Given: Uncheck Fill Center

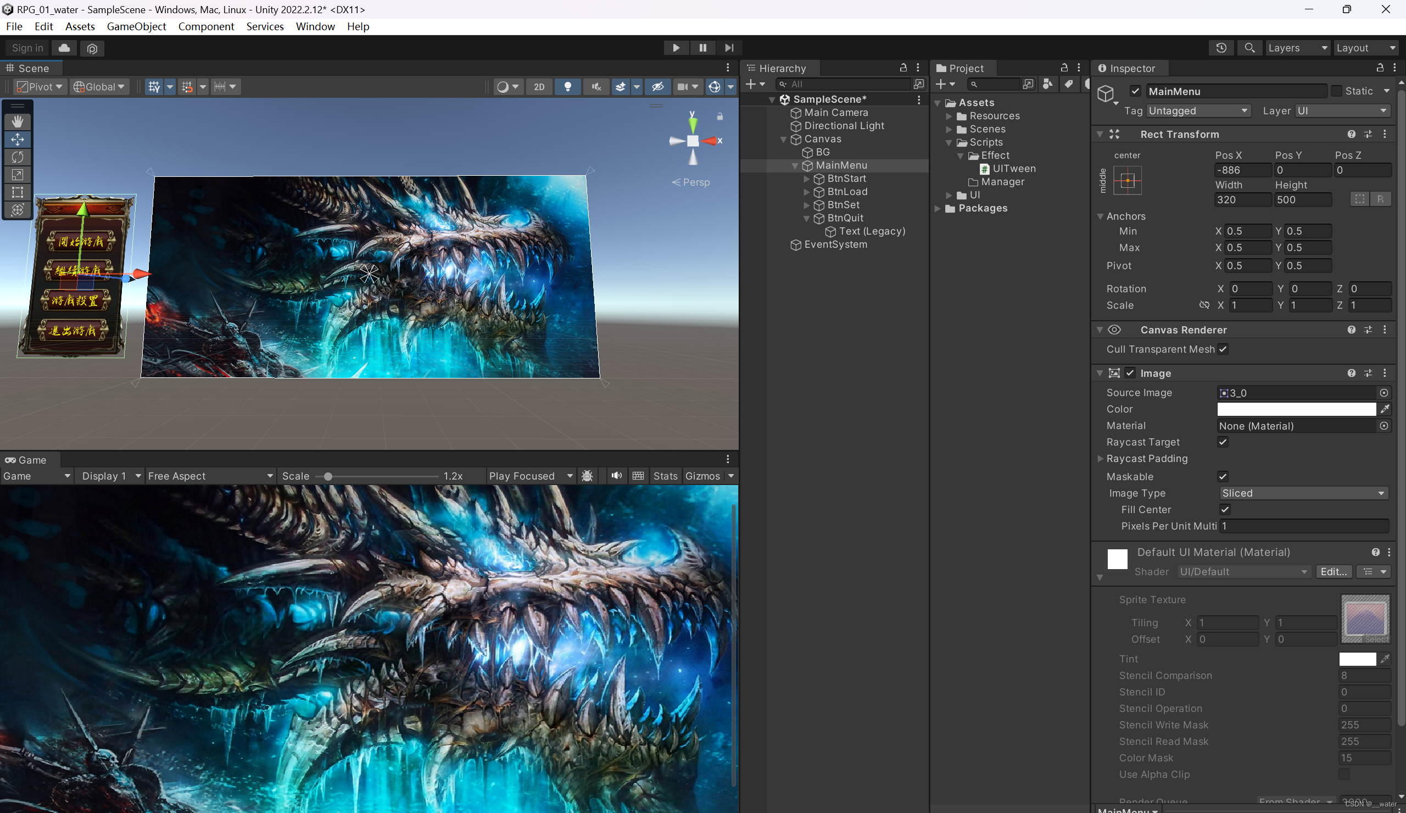Looking at the screenshot, I should click(x=1225, y=509).
